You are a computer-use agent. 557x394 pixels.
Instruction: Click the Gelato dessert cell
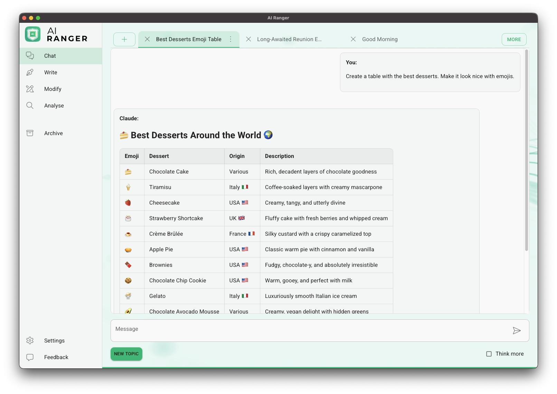[184, 296]
